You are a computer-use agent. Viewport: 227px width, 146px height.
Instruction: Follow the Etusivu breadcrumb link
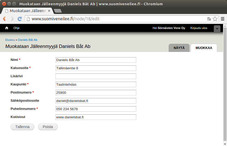[10, 40]
